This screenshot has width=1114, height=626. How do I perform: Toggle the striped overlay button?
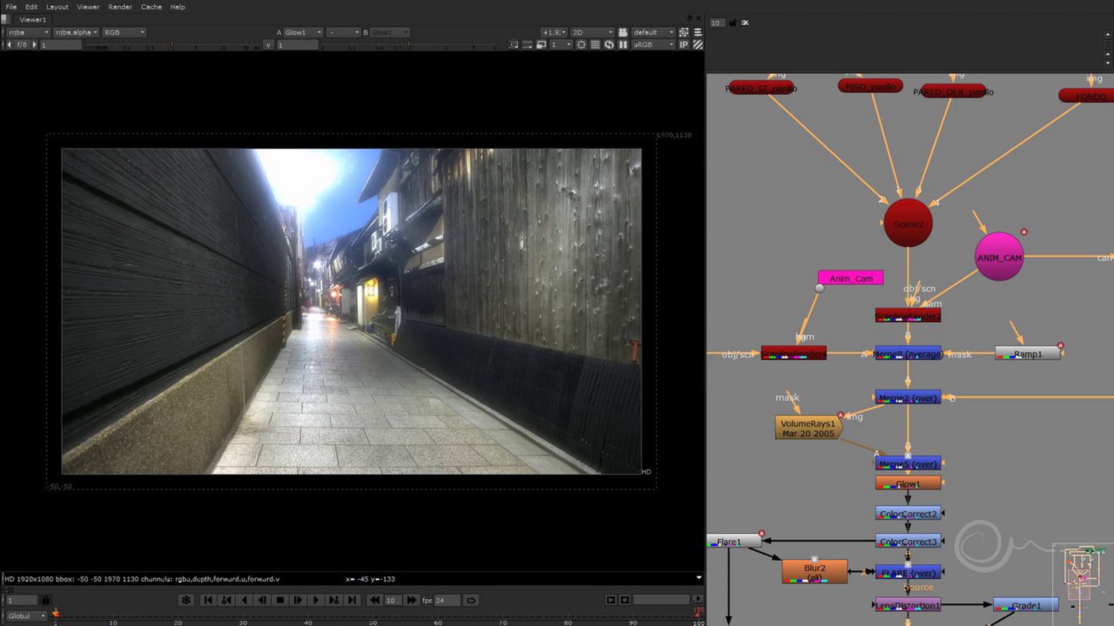tap(698, 45)
